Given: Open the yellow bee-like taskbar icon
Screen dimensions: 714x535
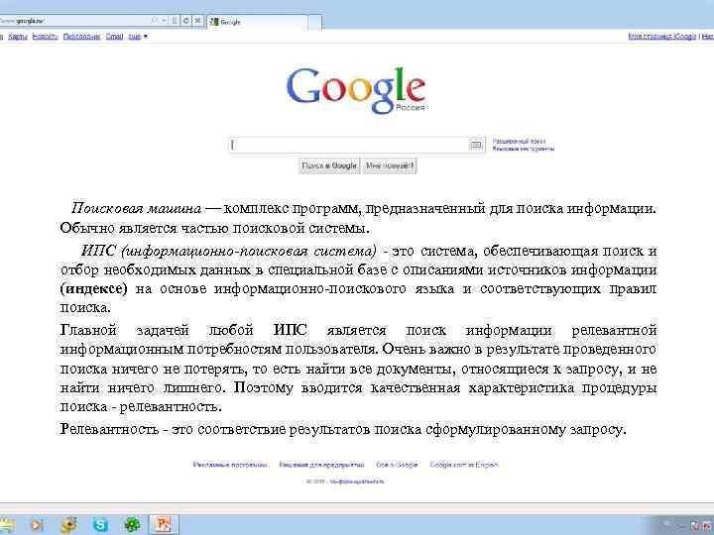Looking at the screenshot, I should 69,525.
